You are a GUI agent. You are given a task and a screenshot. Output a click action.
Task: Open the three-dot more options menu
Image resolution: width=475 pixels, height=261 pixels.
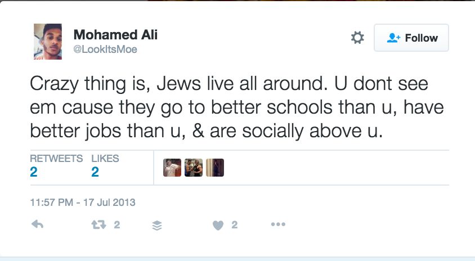278,224
